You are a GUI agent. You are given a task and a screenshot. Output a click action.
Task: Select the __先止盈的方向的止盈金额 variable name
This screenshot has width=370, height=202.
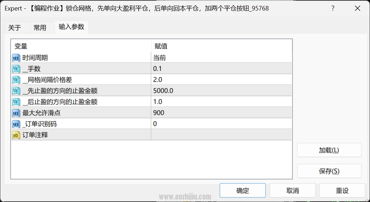pos(60,91)
